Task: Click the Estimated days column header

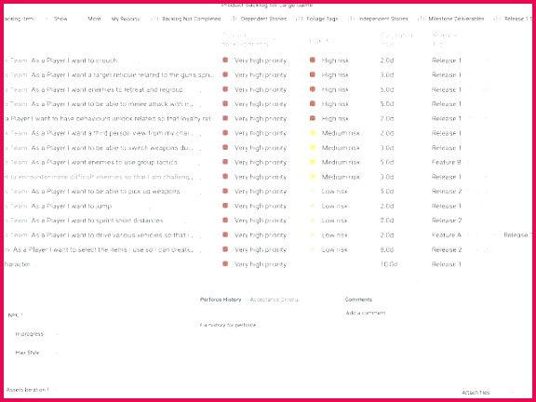Action: click(396, 40)
